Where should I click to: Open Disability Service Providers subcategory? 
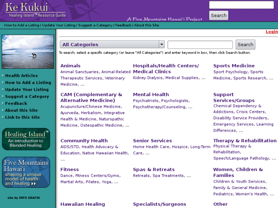click(240, 118)
